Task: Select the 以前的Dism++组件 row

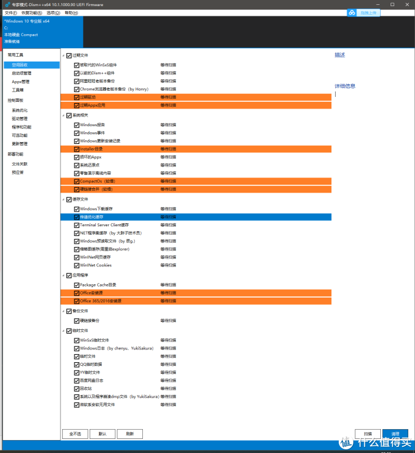Action: [196, 73]
